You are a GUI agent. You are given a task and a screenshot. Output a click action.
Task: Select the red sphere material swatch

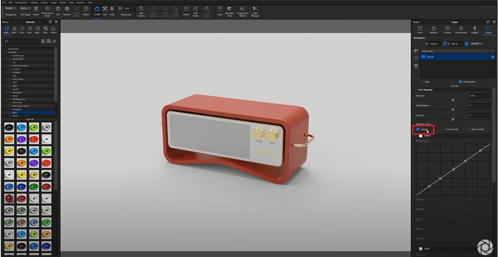(x=9, y=198)
